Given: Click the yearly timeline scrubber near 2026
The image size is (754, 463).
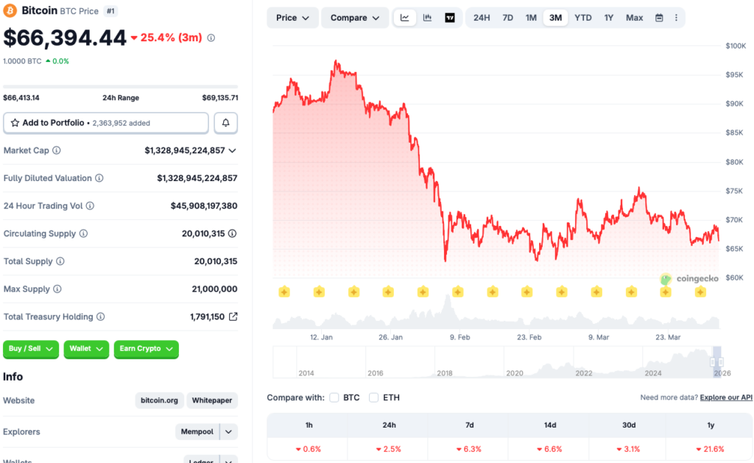Looking at the screenshot, I should point(716,362).
